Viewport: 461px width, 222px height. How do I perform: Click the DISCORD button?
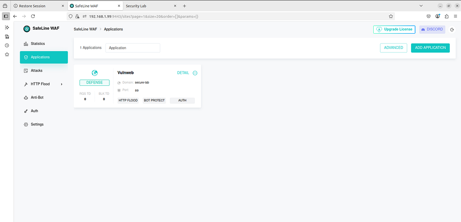[x=432, y=29]
